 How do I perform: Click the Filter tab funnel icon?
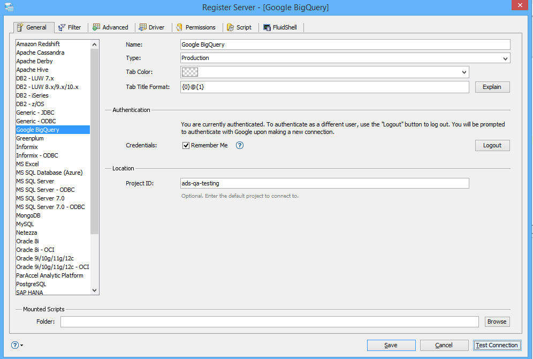[x=62, y=27]
